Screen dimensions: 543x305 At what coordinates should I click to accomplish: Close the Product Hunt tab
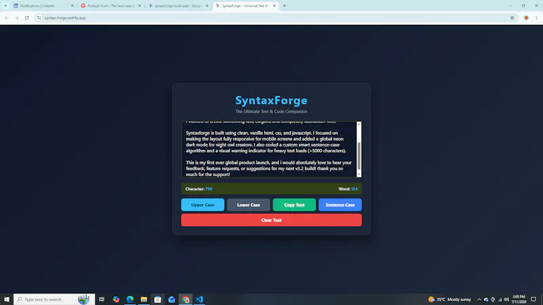pyautogui.click(x=140, y=6)
